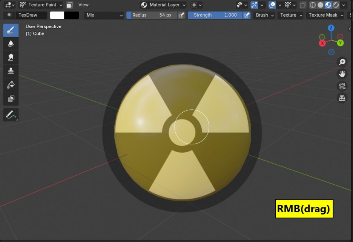Open the Texture Mask dropdown
Screen dimensions: 353x242
[325, 15]
